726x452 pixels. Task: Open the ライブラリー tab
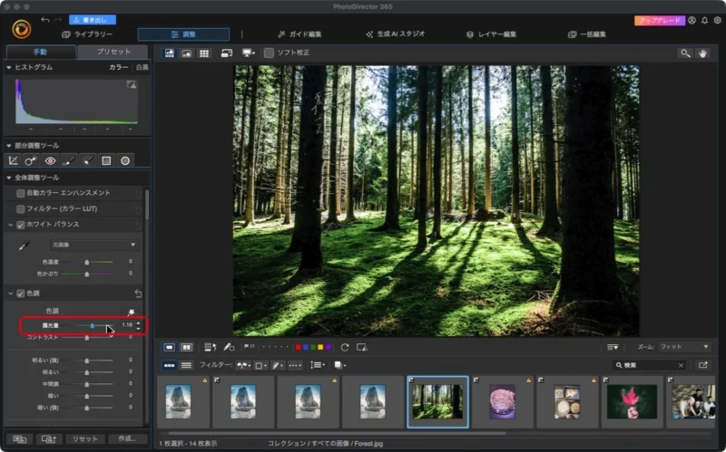tap(87, 34)
